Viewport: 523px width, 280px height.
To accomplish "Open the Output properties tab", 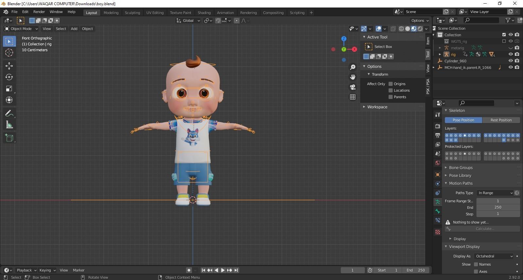I will tap(438, 135).
